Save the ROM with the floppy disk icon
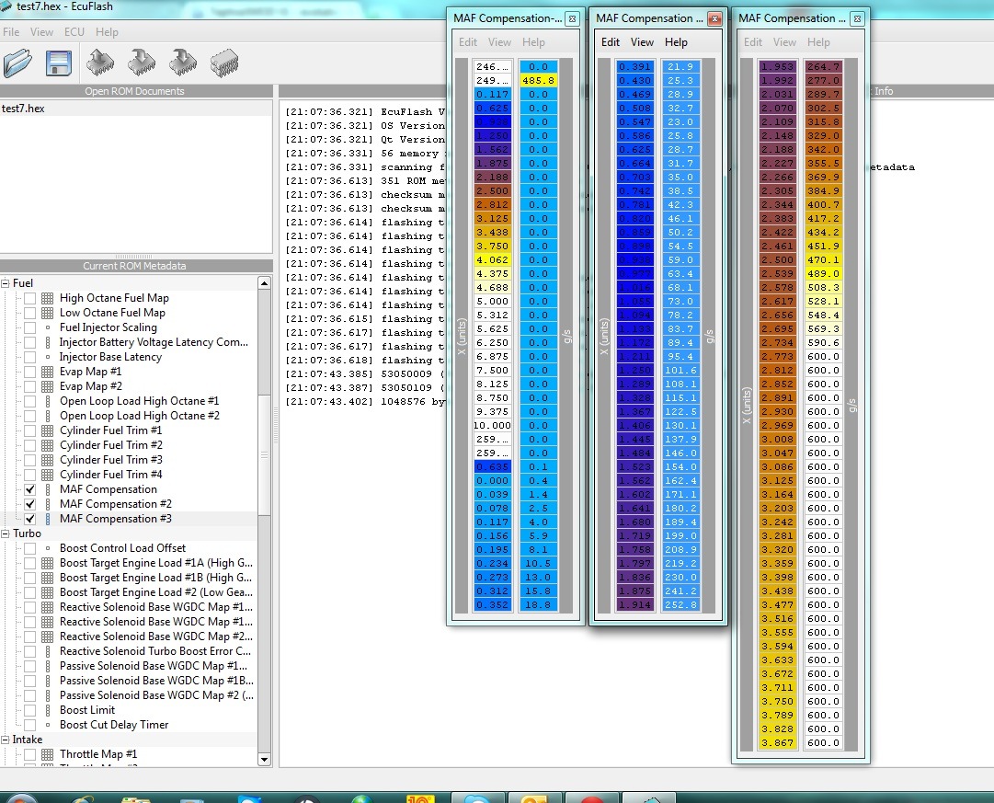The width and height of the screenshot is (994, 803). coord(58,63)
